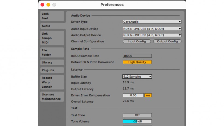Open the Licenses Maintenance tab

tap(52, 96)
